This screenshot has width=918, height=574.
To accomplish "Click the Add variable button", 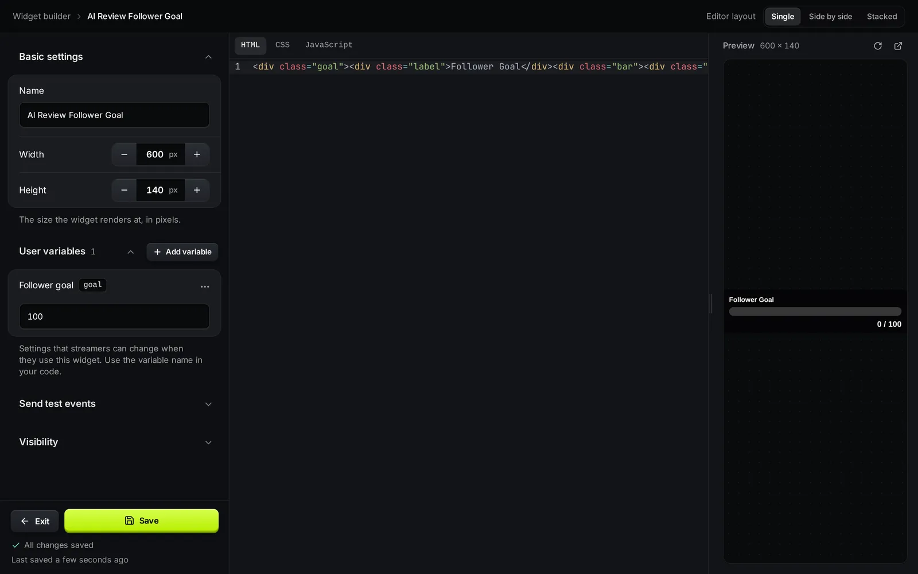I will [x=182, y=252].
